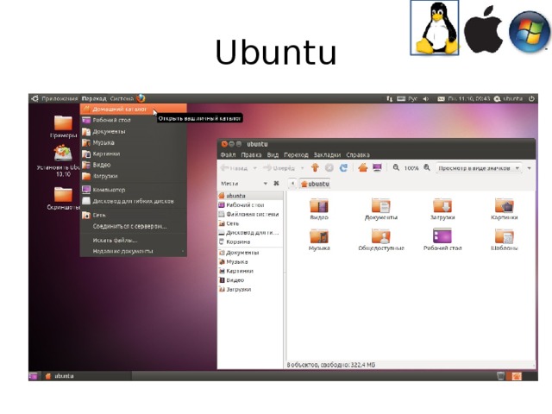Expand the toolbar overflow arrow
Screen dimensions: 552x414
pyautogui.click(x=529, y=168)
